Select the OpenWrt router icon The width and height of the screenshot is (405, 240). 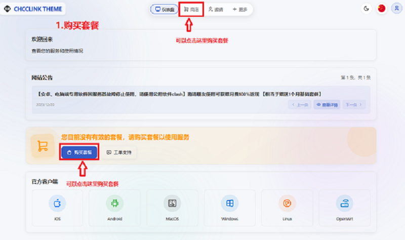(x=344, y=204)
